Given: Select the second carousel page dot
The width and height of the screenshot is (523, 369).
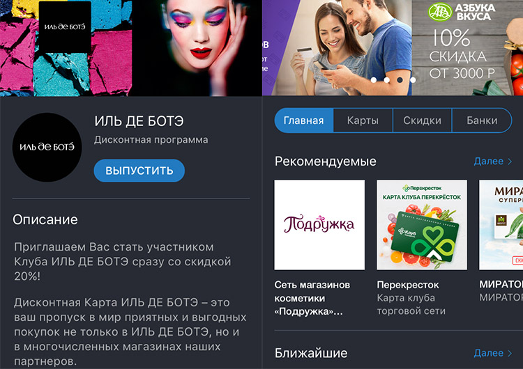Looking at the screenshot, I should [x=387, y=80].
